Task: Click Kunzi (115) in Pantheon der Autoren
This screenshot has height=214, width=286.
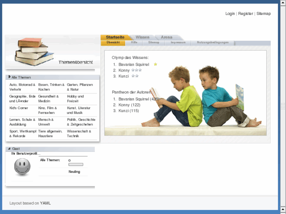Action: pyautogui.click(x=129, y=111)
